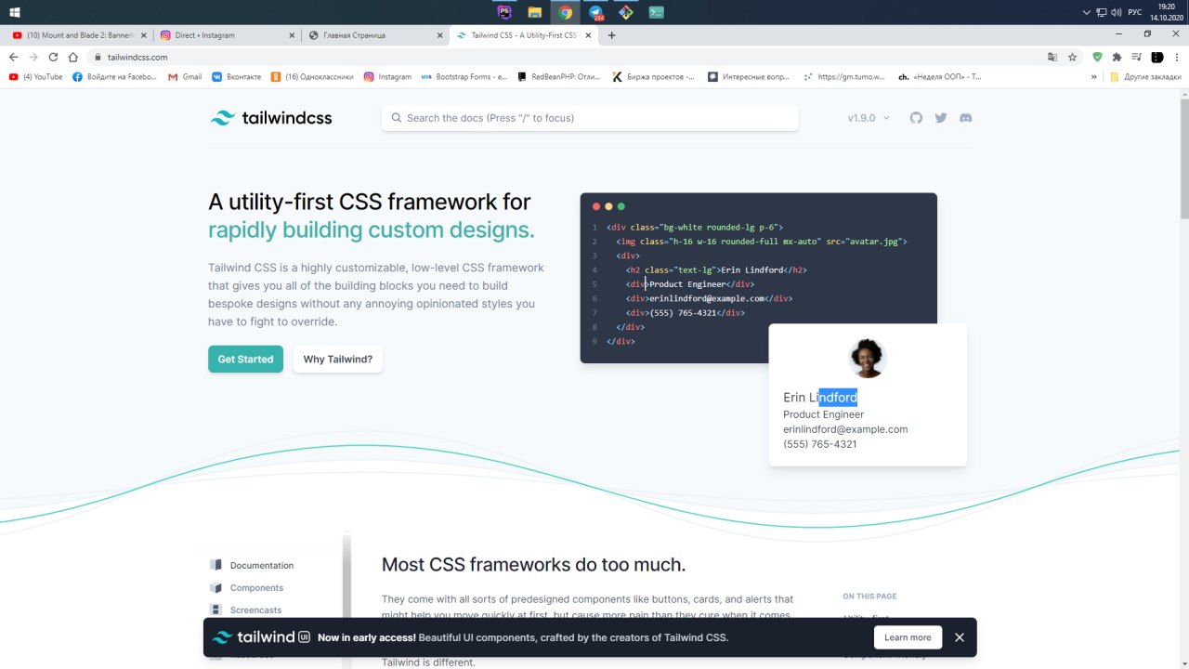Open the Вконтакте bookmark
The height and width of the screenshot is (669, 1189).
pyautogui.click(x=236, y=77)
